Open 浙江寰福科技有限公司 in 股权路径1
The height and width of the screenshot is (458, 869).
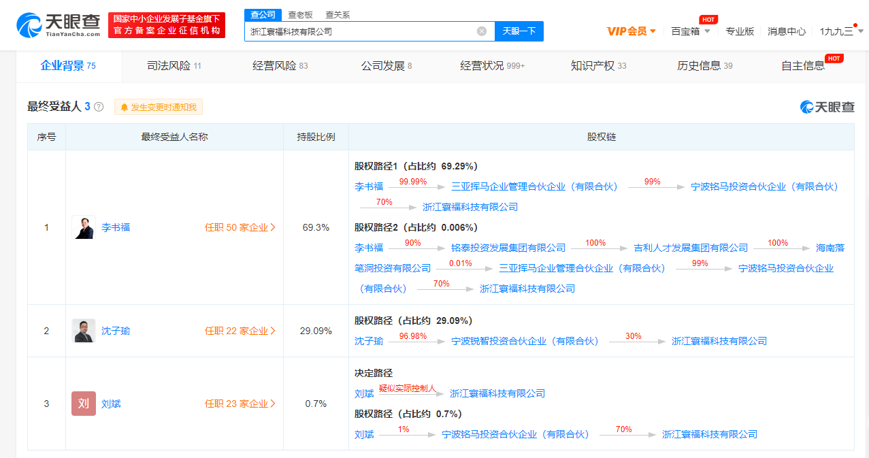pos(470,207)
